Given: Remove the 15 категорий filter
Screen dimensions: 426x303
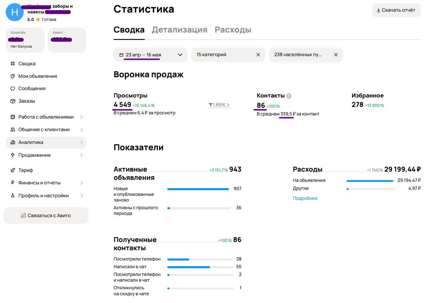Looking at the screenshot, I should tap(258, 55).
